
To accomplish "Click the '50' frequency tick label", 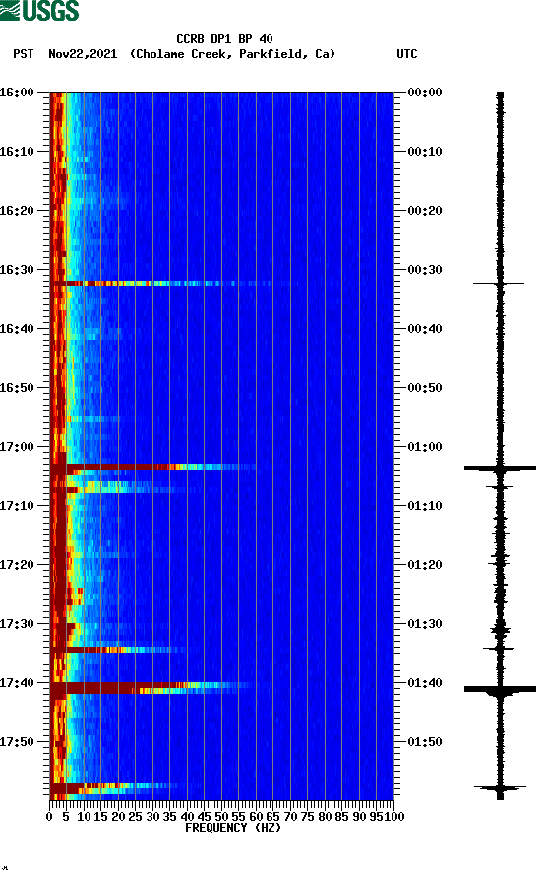I will [x=222, y=817].
